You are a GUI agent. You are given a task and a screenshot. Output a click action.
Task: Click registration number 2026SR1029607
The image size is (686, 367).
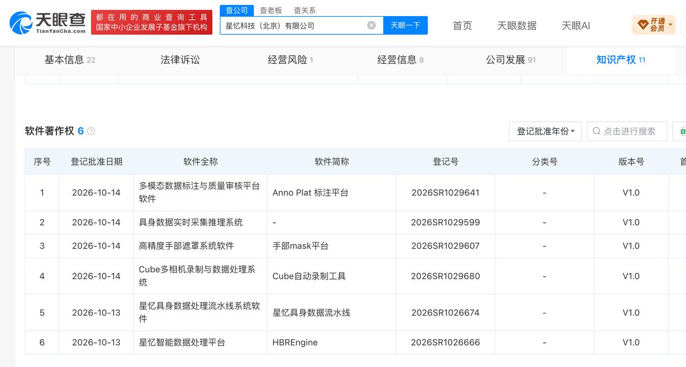click(445, 246)
